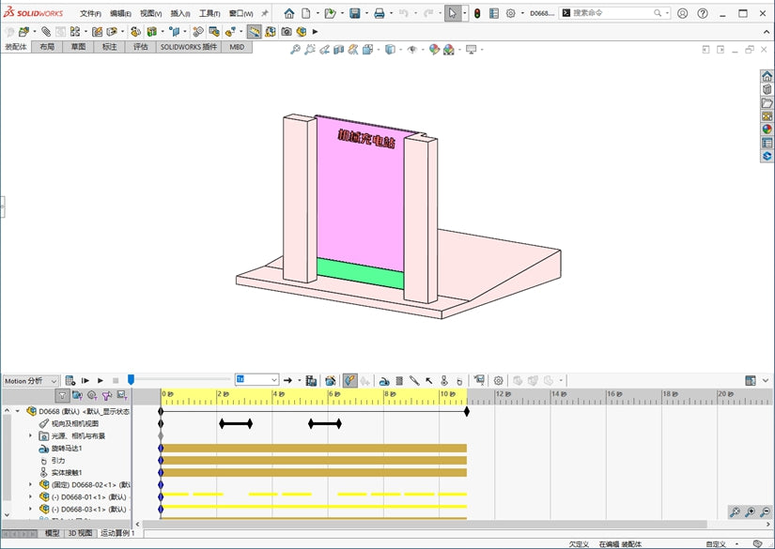Add a Contact with the motion toolbar icon
Image resolution: width=775 pixels, height=549 pixels.
[443, 381]
